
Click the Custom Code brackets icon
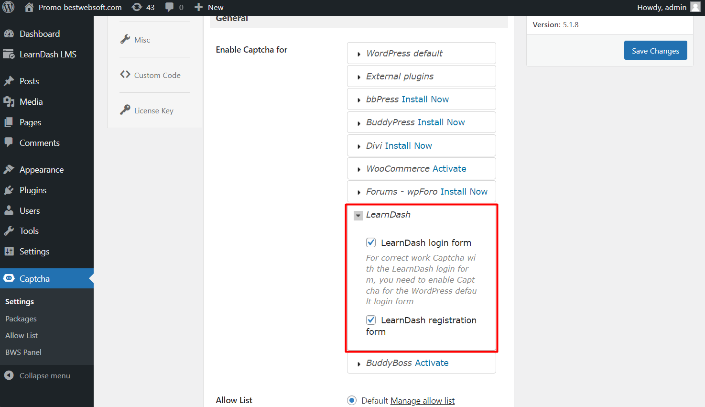[x=125, y=75]
